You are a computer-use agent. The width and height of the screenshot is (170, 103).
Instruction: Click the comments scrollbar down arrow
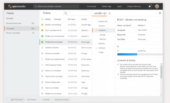click(x=161, y=95)
